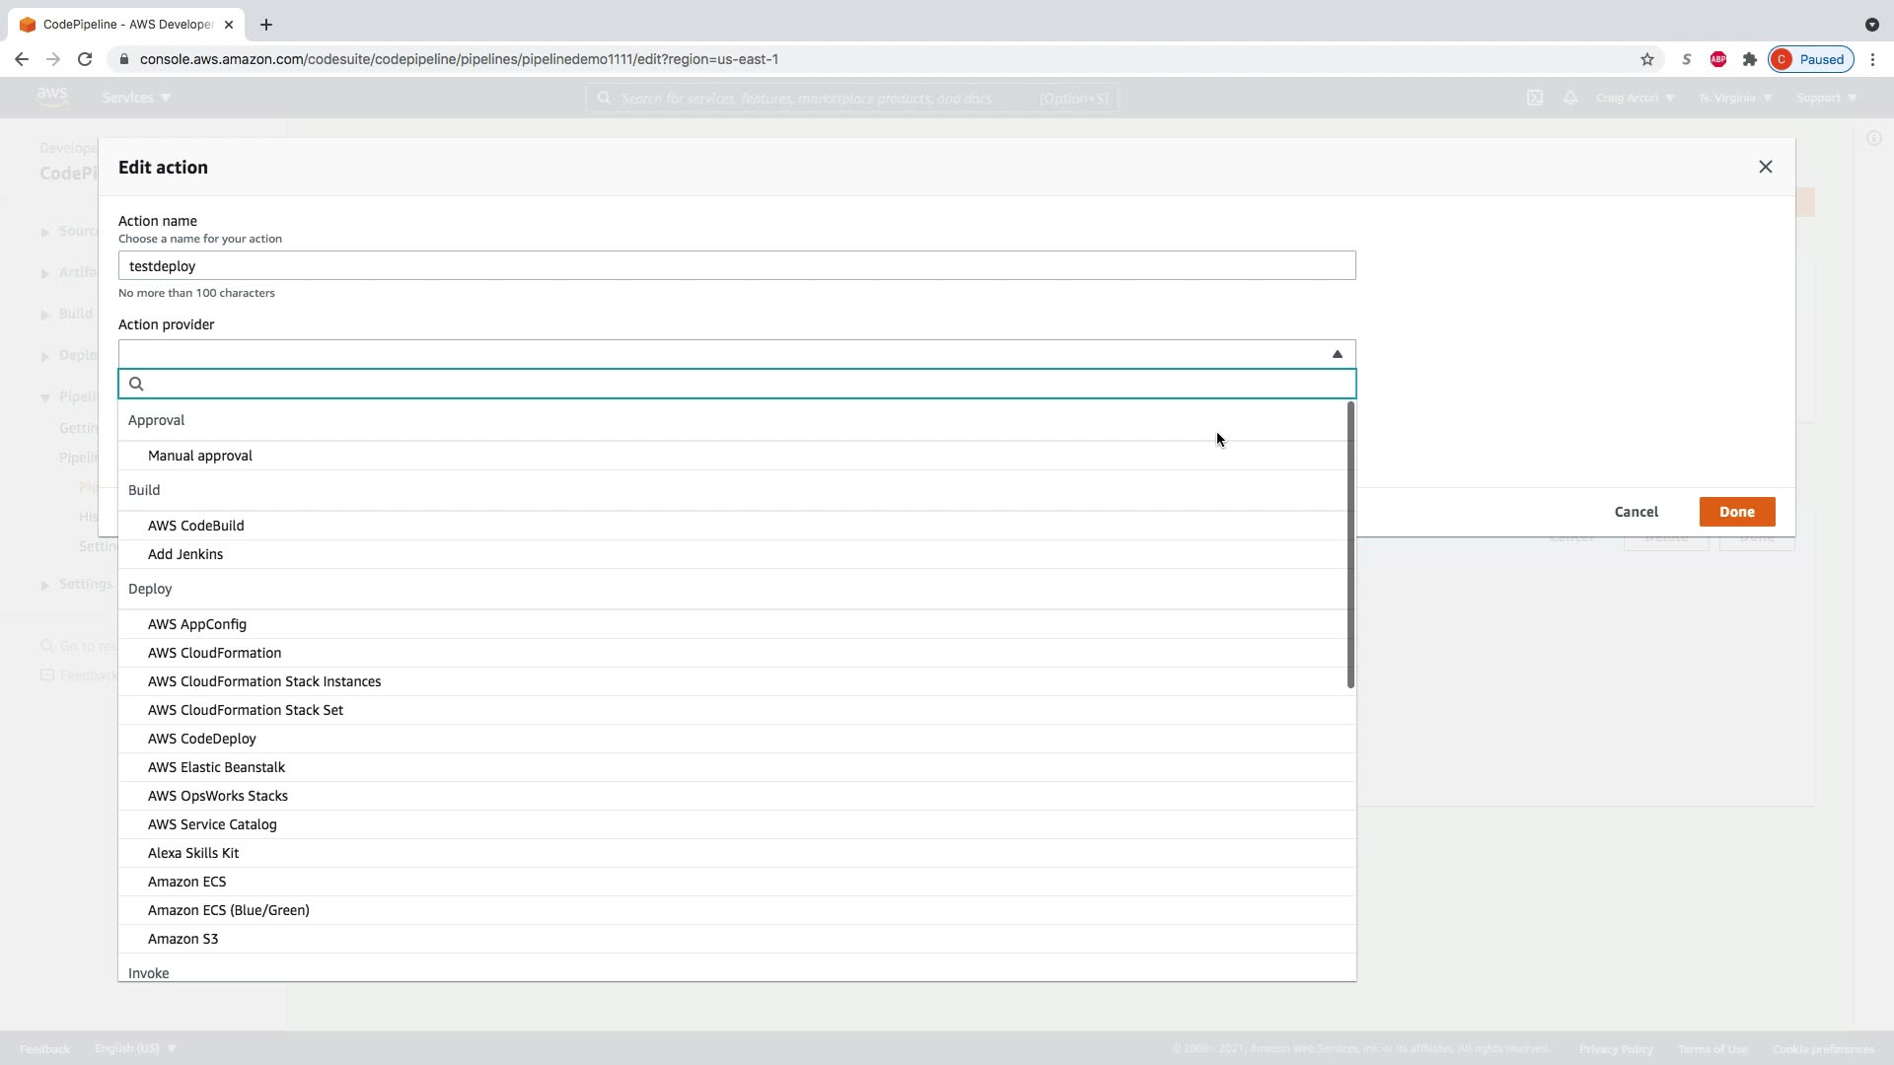Select Amazon S3 deploy provider
Viewport: 1894px width, 1065px height.
click(x=183, y=939)
